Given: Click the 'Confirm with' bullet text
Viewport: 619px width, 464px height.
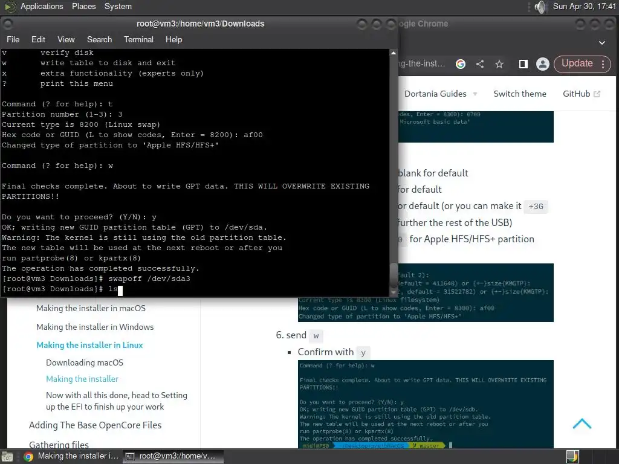Looking at the screenshot, I should pyautogui.click(x=326, y=352).
